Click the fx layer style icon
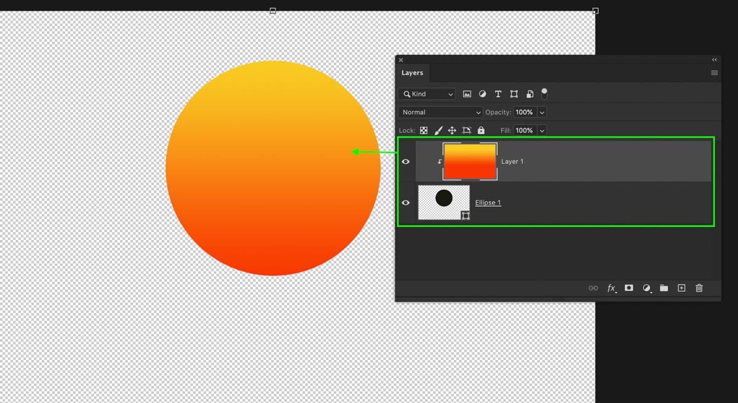 [611, 288]
